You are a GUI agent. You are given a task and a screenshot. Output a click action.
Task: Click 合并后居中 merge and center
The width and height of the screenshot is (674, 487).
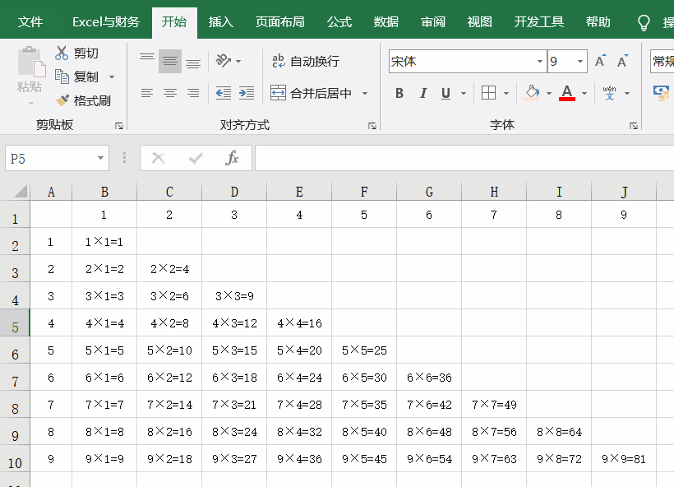click(x=311, y=93)
